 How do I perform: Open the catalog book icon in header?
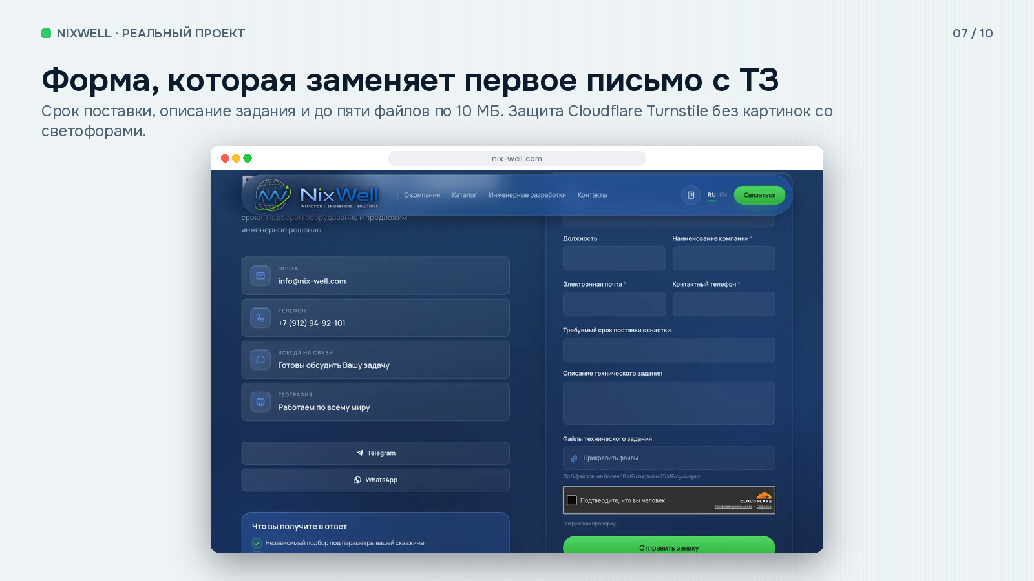[691, 195]
